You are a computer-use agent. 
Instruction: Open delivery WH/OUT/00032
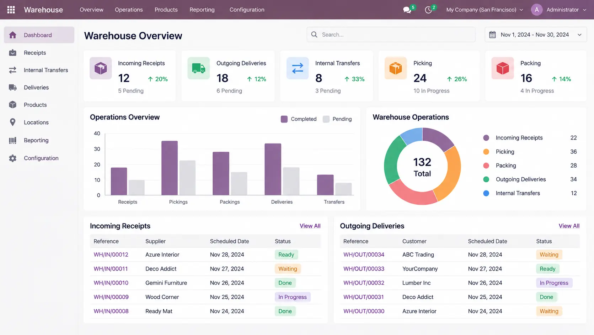pyautogui.click(x=364, y=283)
